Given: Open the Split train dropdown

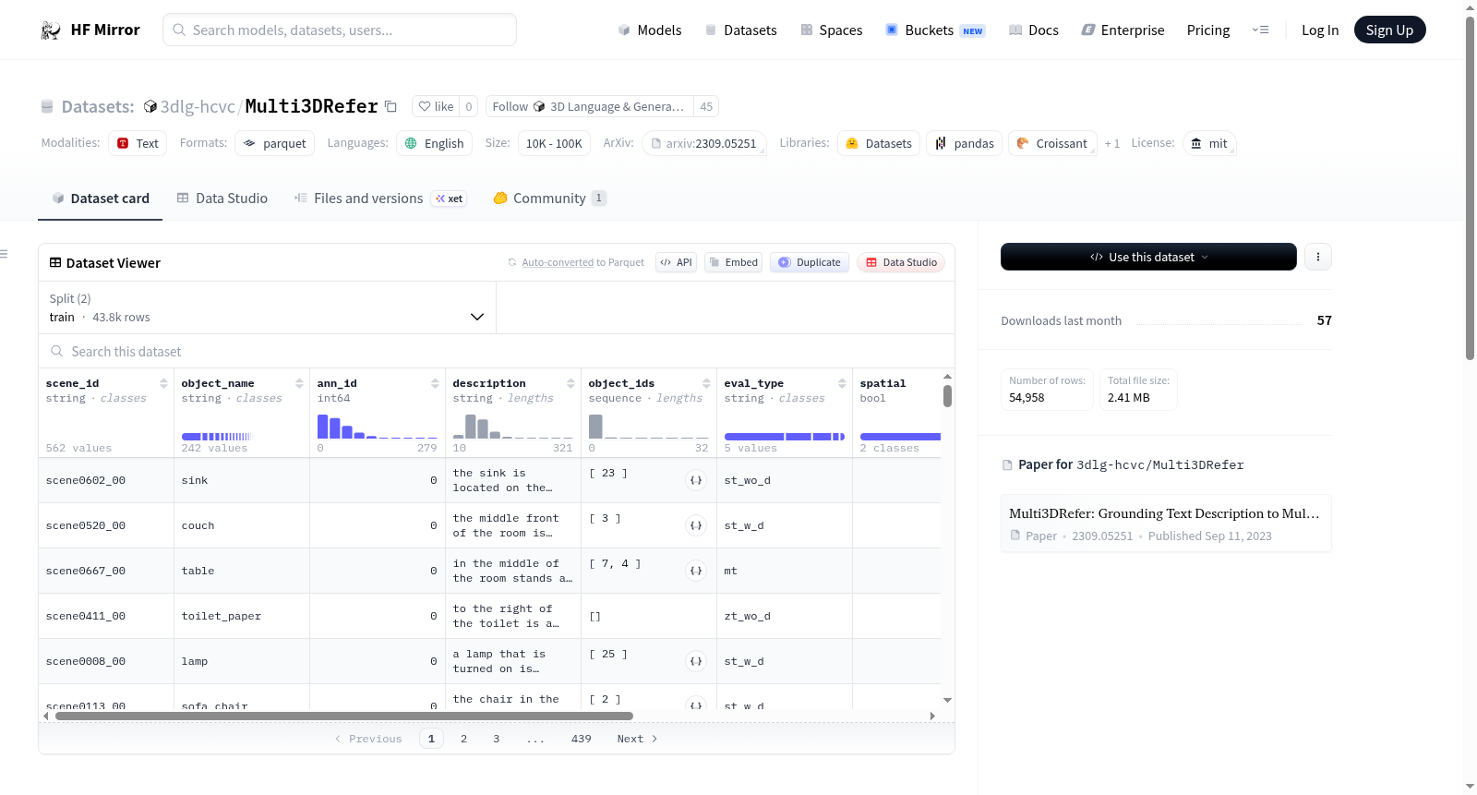Looking at the screenshot, I should point(268,307).
